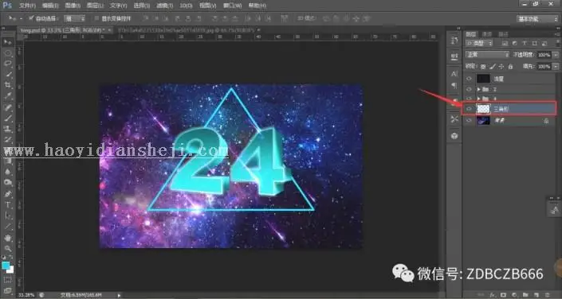Select the Move tool in toolbox

click(x=7, y=42)
